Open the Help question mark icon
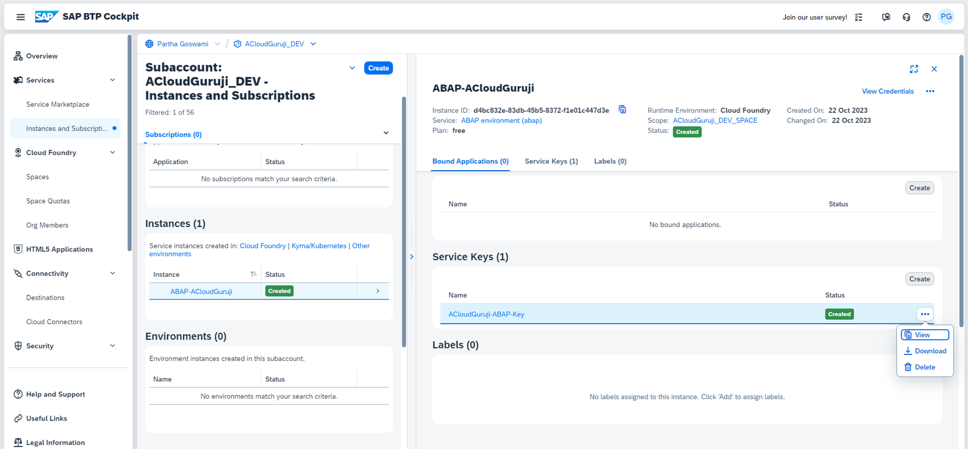The width and height of the screenshot is (968, 449). pyautogui.click(x=926, y=17)
